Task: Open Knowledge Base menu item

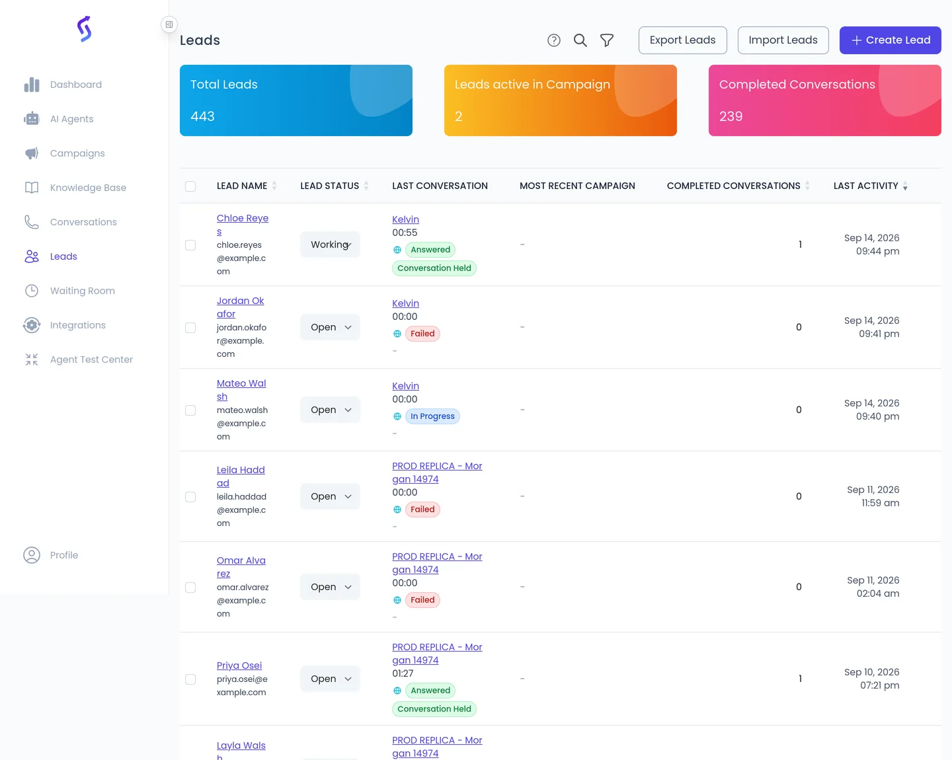Action: coord(88,188)
